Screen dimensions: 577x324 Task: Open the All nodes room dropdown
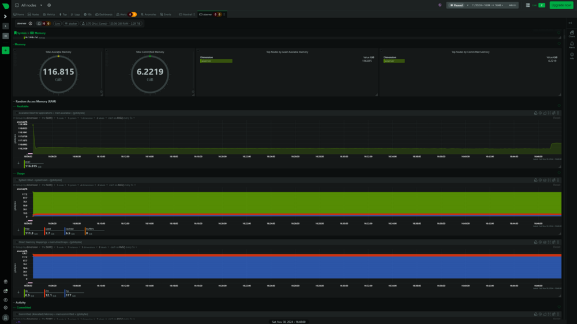point(29,6)
